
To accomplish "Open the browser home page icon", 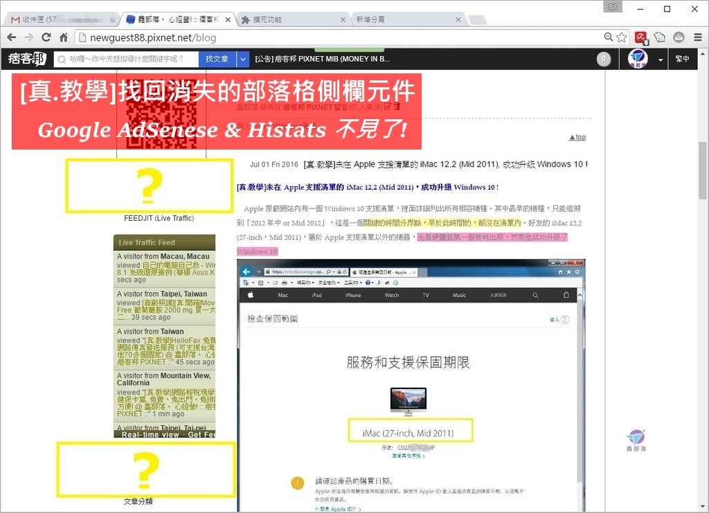I will (x=63, y=37).
